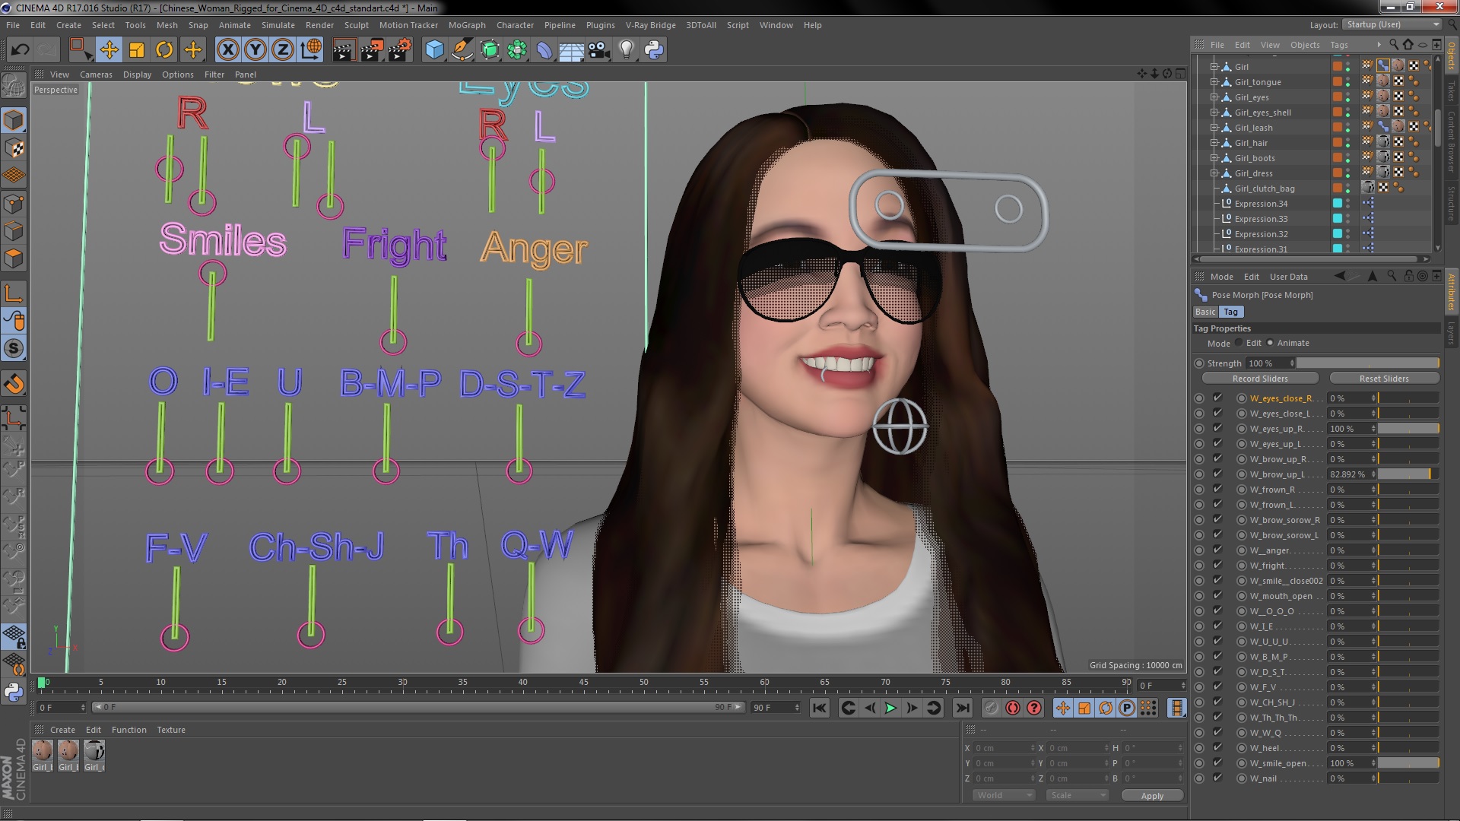
Task: Add a Cube primitive object
Action: tap(434, 50)
